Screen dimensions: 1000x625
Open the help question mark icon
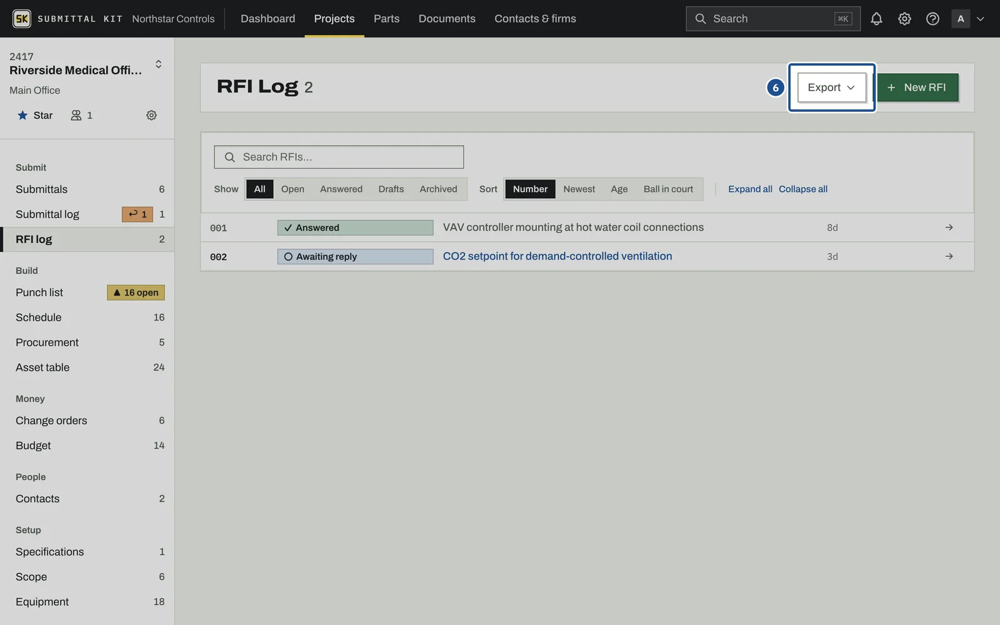(x=932, y=19)
